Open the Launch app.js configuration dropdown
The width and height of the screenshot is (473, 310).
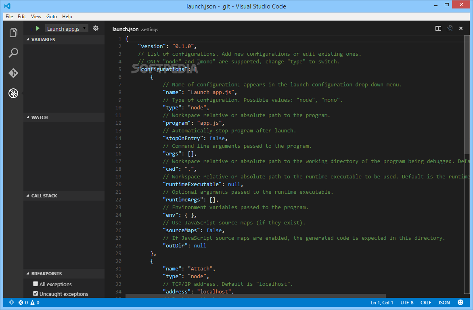(67, 28)
